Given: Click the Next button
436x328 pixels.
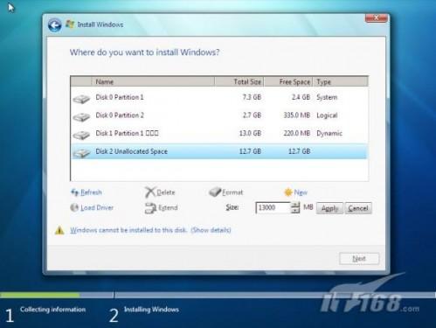Looking at the screenshot, I should coord(359,259).
